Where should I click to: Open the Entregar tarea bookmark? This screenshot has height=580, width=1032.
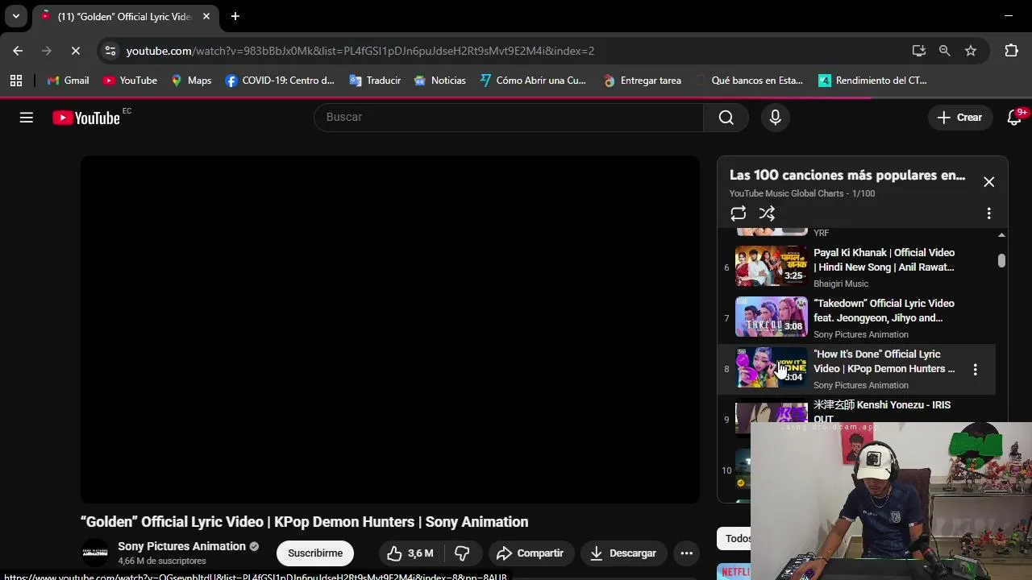tap(643, 81)
